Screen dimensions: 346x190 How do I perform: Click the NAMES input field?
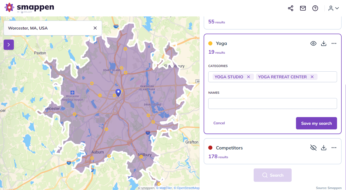coord(272,103)
